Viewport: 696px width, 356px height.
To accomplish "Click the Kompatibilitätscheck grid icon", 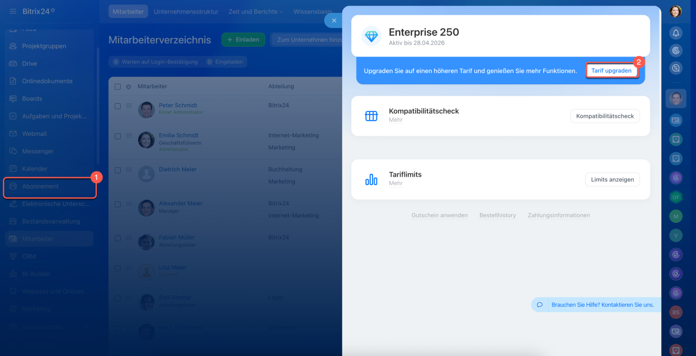I will (371, 116).
